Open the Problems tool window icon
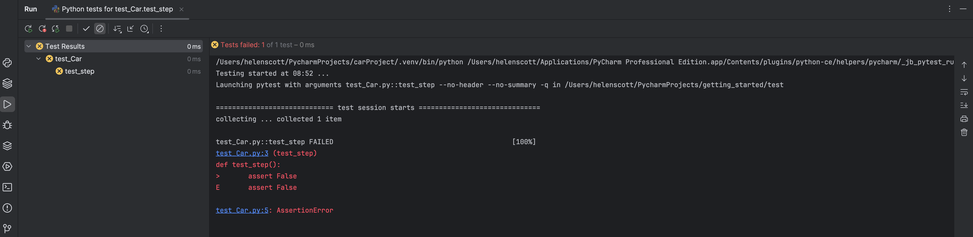 (7, 208)
